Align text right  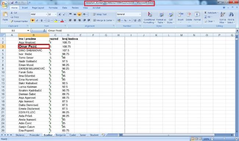(79, 21)
